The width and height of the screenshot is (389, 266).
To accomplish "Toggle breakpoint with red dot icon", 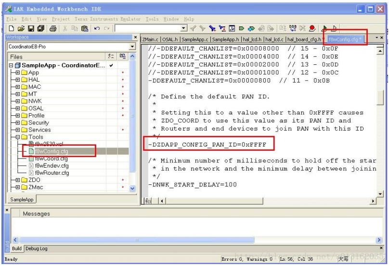I will click(x=312, y=28).
